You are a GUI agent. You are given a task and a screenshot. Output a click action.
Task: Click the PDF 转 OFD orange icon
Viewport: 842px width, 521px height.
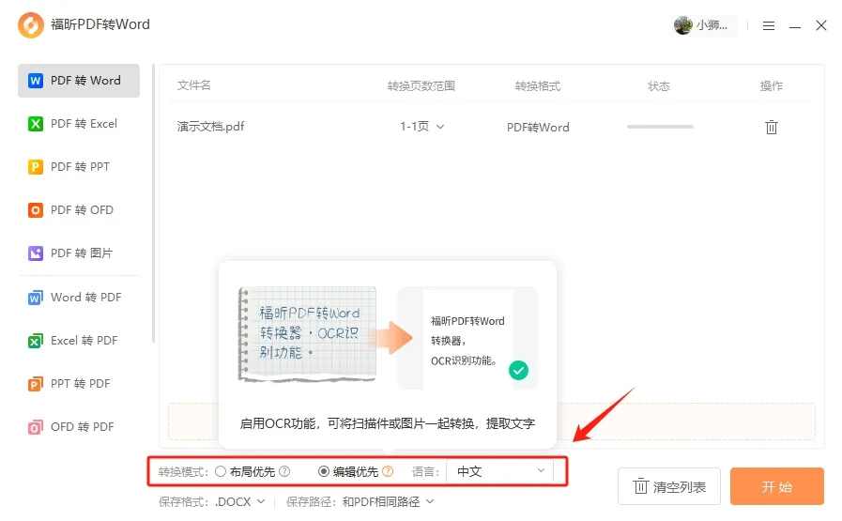coord(36,210)
